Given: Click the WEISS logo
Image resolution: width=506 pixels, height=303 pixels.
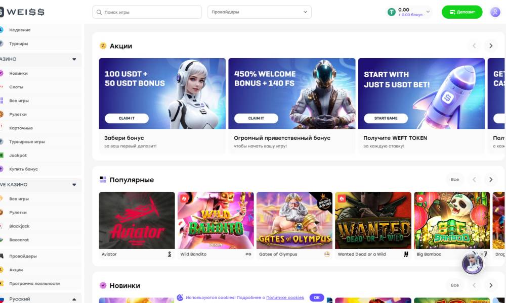Looking at the screenshot, I should 22,12.
